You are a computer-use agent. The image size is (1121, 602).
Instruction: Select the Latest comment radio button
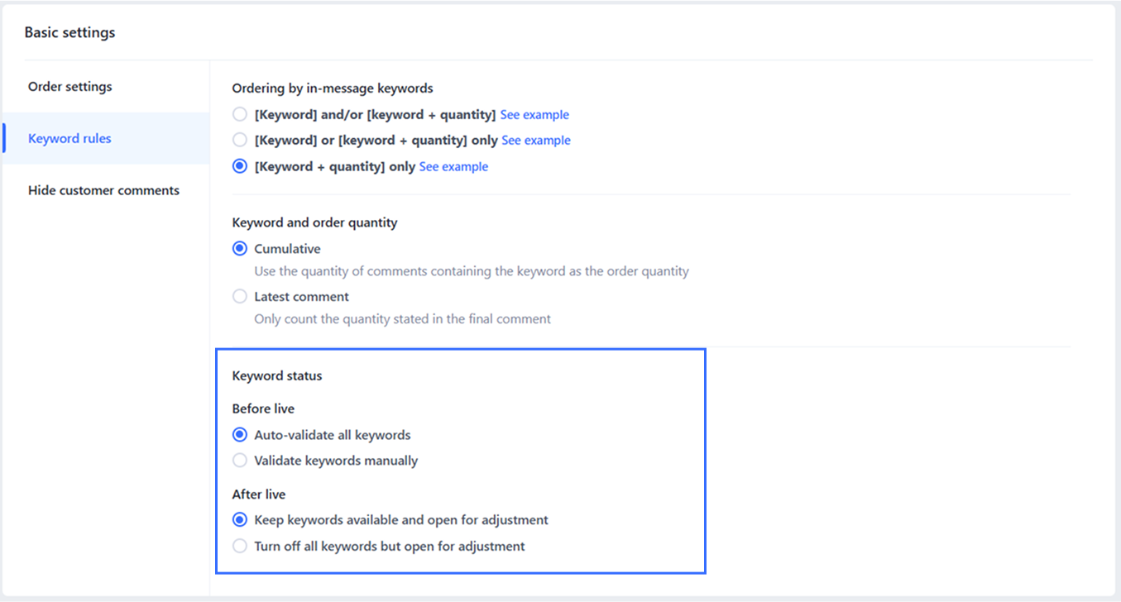[x=240, y=296]
